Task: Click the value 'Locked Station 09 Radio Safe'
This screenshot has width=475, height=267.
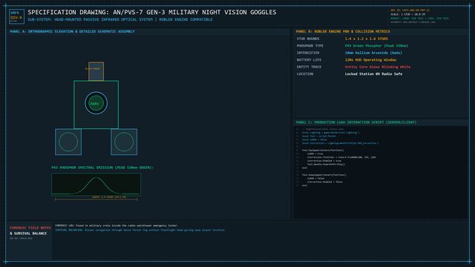Action: (x=373, y=74)
